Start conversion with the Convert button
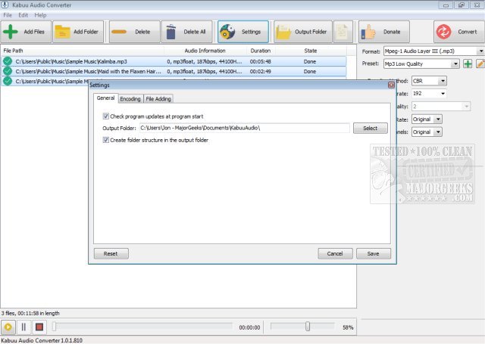The image size is (485, 344). 459,32
